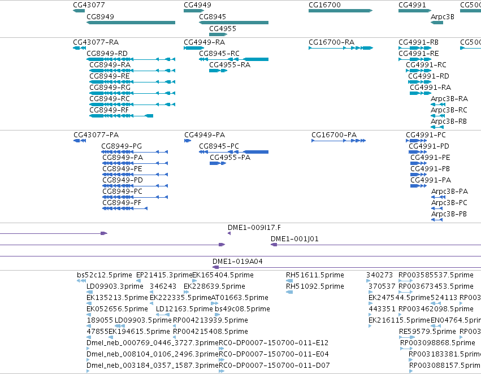Image resolution: width=481 pixels, height=374 pixels.
Task: Select CDS CG4949-PA label
Action: tap(205, 135)
